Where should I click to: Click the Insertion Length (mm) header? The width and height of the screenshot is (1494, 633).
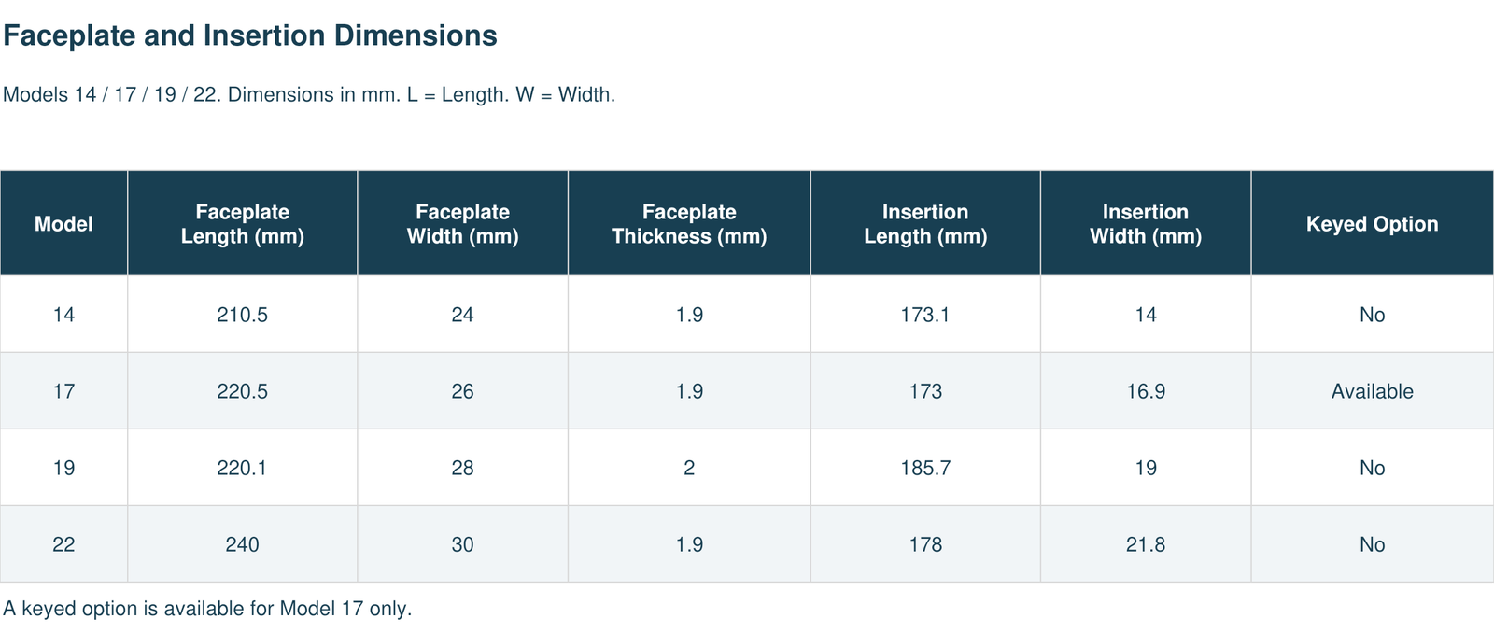click(x=926, y=224)
